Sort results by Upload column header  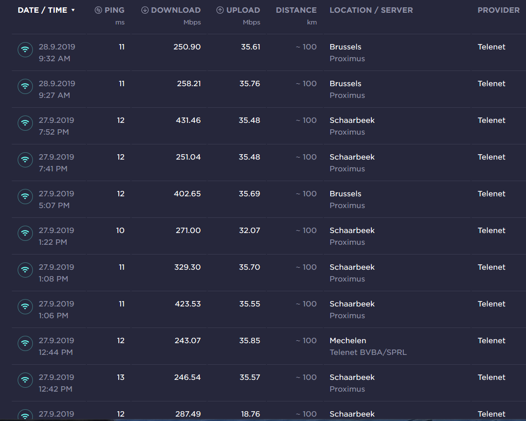point(243,10)
